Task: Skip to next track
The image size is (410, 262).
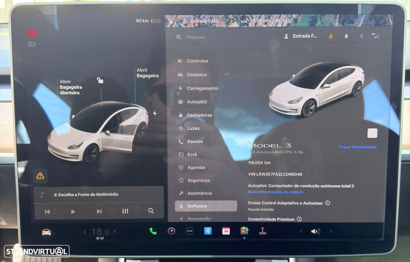Action: (x=99, y=211)
